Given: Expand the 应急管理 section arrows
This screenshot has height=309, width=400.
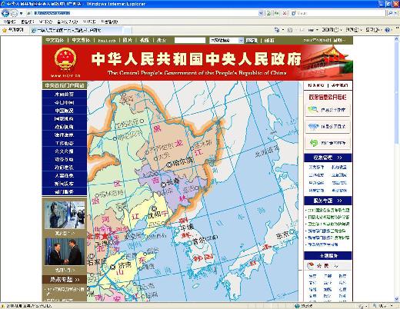Looking at the screenshot, I should [x=339, y=158].
